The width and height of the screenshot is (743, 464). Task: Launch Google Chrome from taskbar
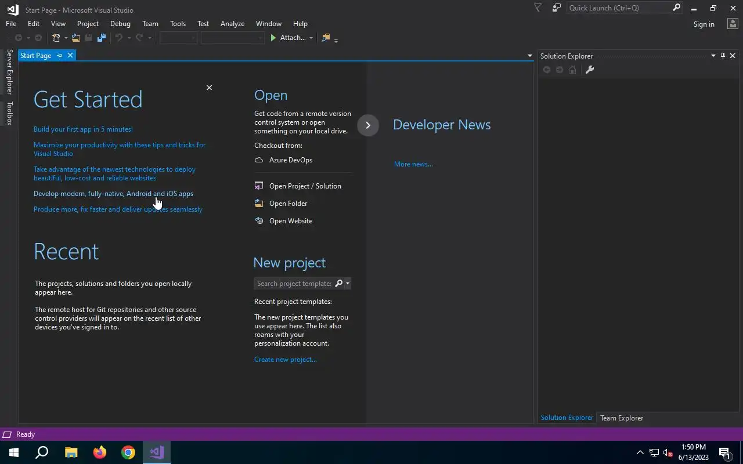click(128, 452)
